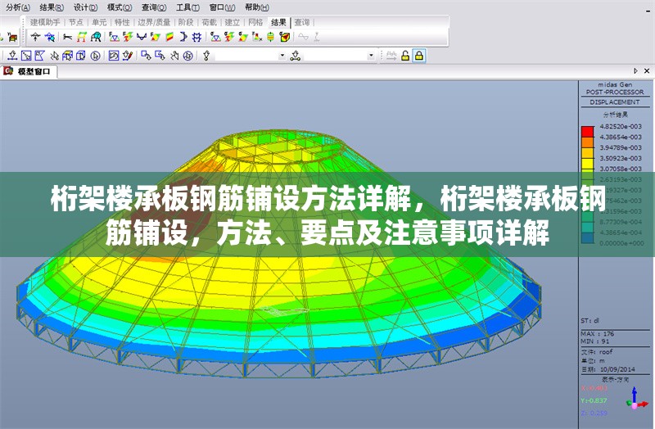The width and height of the screenshot is (655, 429).
Task: Open the 窗口(W) menu
Action: [x=222, y=7]
